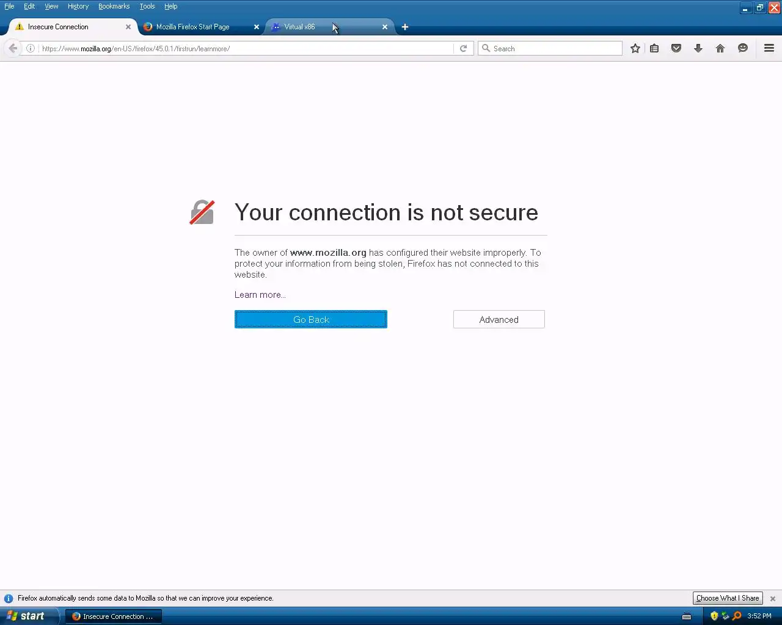Reload the current page
The image size is (782, 625).
point(464,48)
